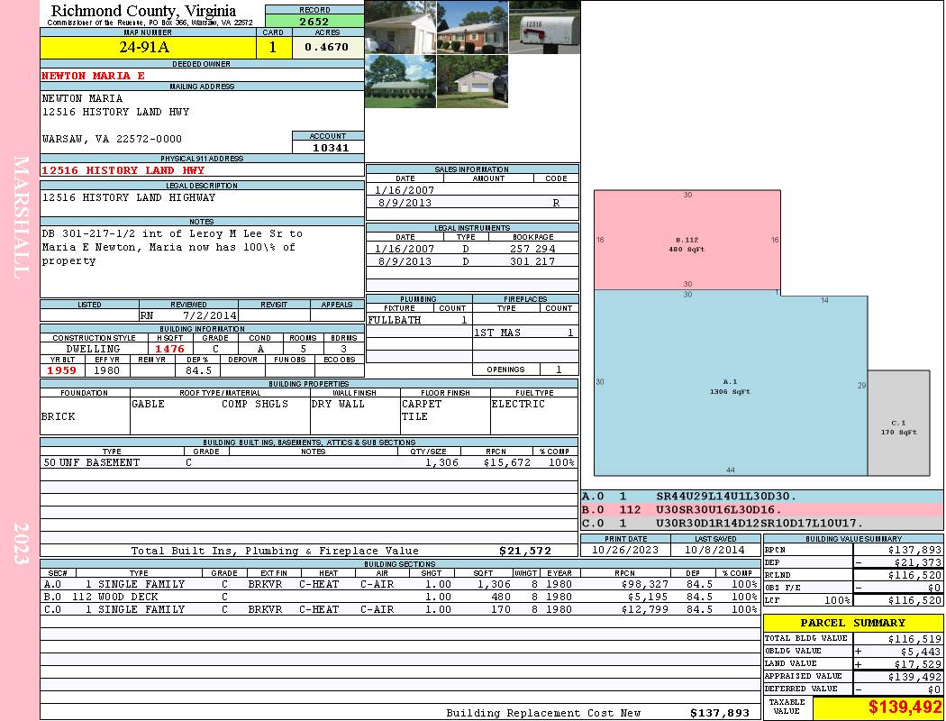Click deeded owner NEWTON MARIA E

coord(93,76)
